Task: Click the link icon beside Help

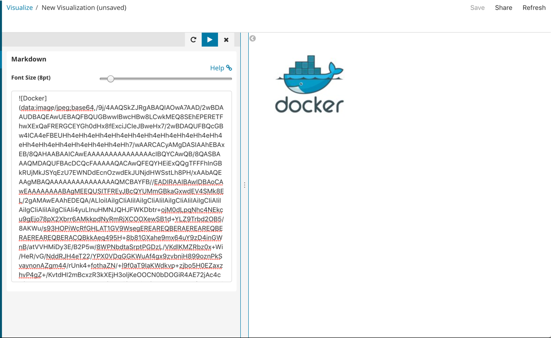Action: 229,68
